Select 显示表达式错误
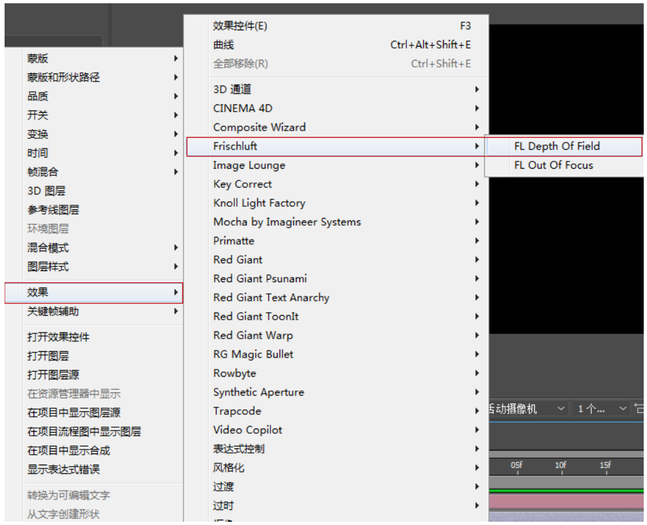 pos(94,470)
